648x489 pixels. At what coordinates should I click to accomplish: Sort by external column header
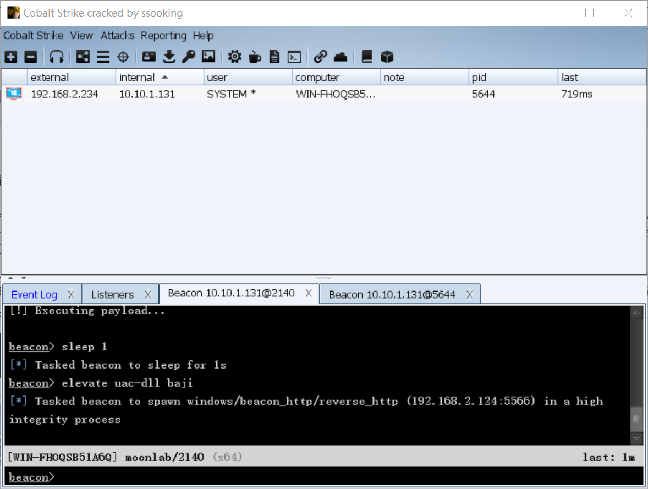click(71, 78)
